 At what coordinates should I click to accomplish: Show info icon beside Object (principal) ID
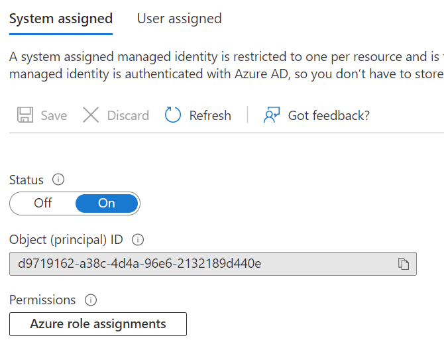tap(138, 240)
